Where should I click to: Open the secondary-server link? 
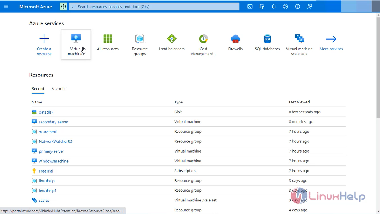tap(53, 122)
